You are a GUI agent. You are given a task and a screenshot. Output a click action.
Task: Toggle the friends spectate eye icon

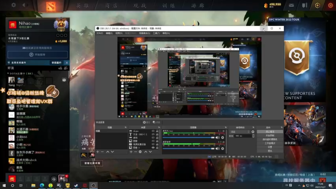point(64,80)
